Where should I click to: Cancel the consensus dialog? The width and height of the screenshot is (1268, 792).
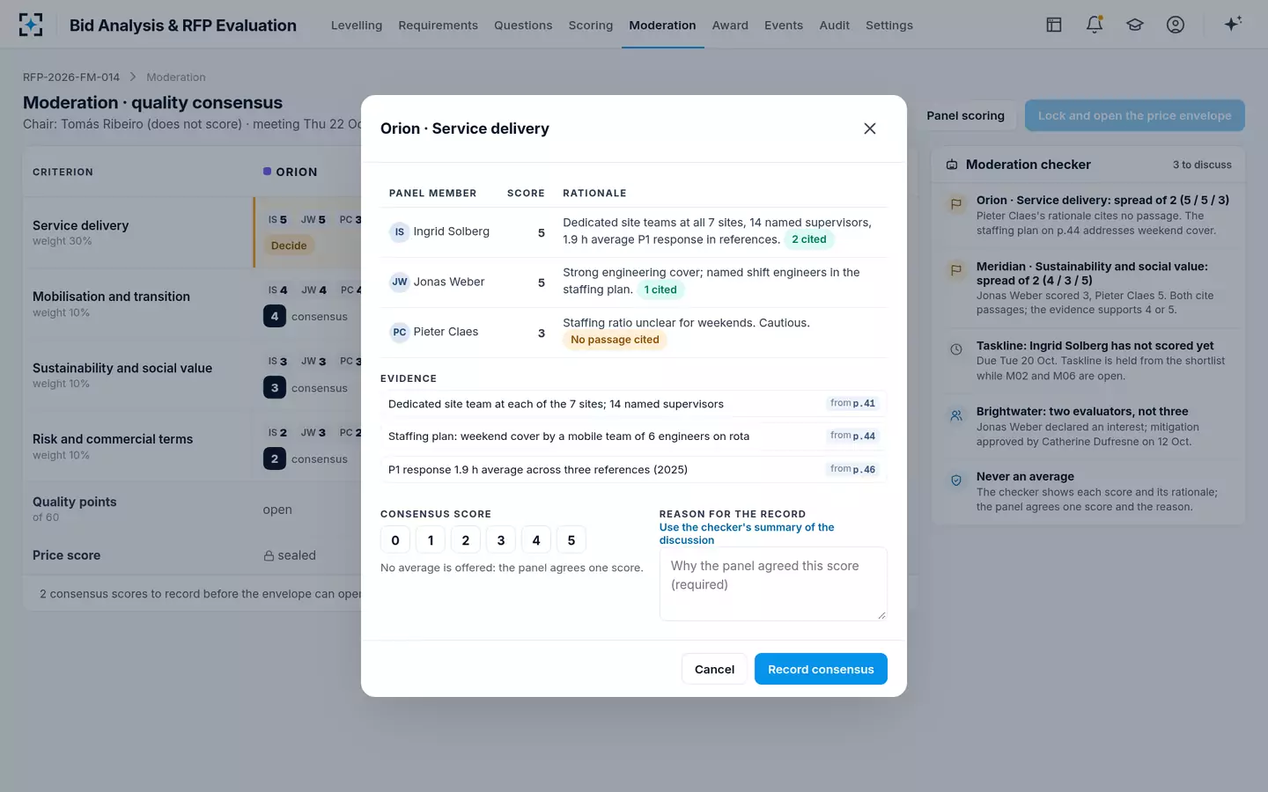714,670
